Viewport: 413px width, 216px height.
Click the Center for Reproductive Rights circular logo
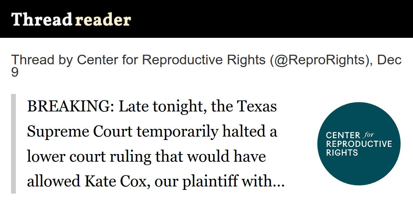tap(359, 144)
